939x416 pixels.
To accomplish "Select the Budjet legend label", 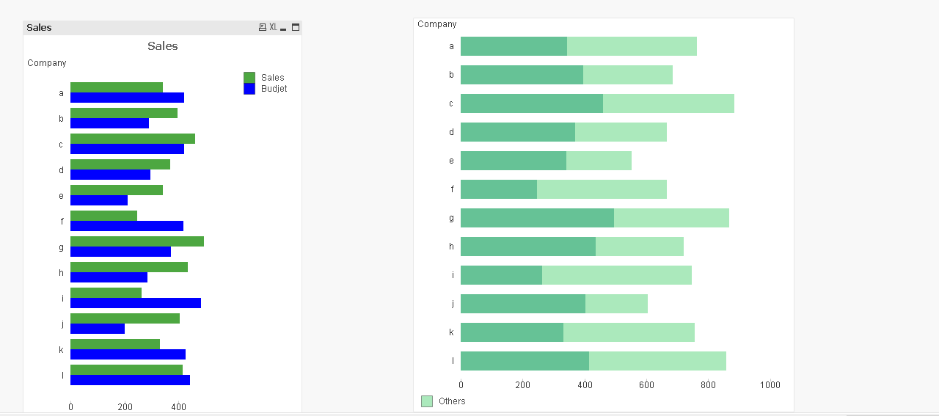I will coord(274,89).
